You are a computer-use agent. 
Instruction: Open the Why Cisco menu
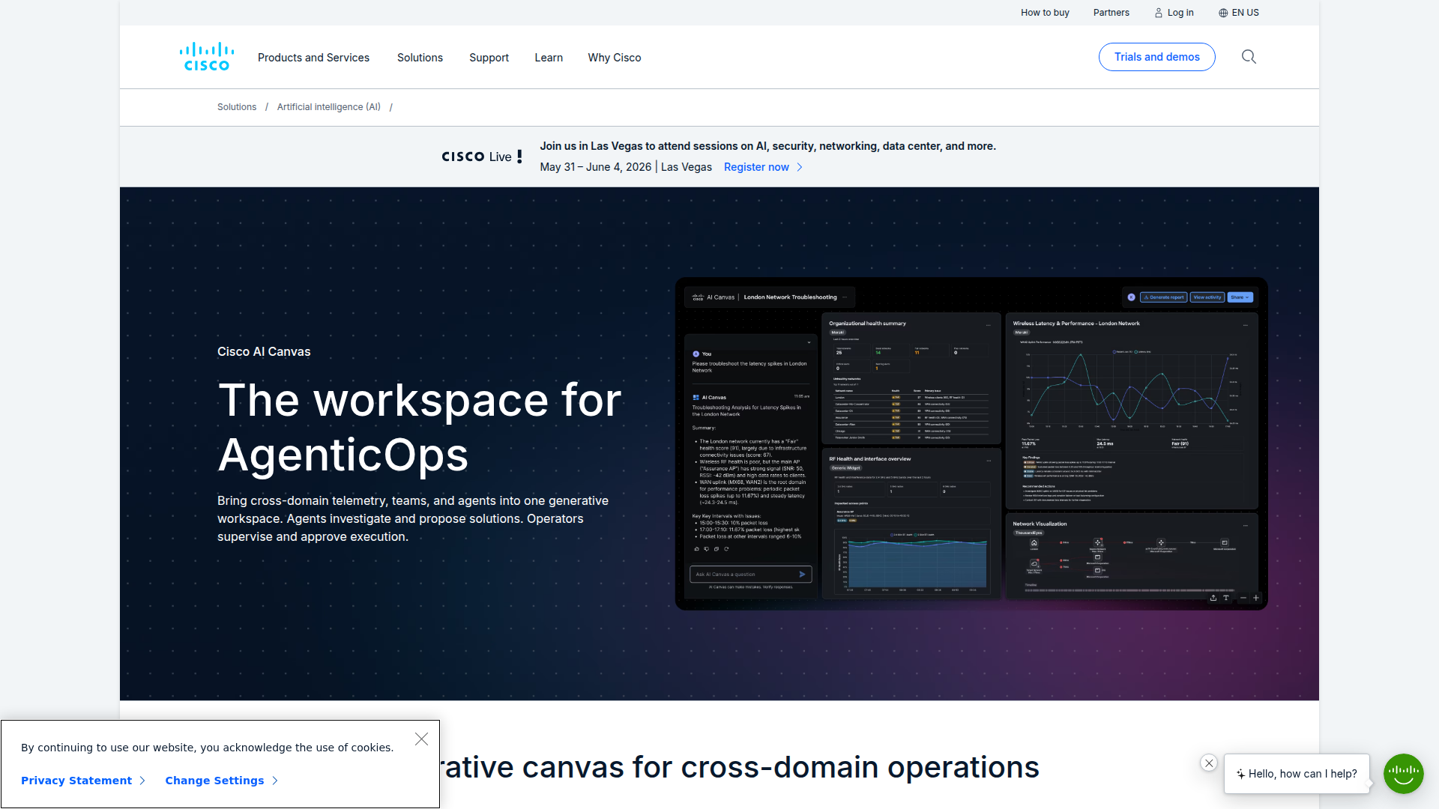coord(615,58)
